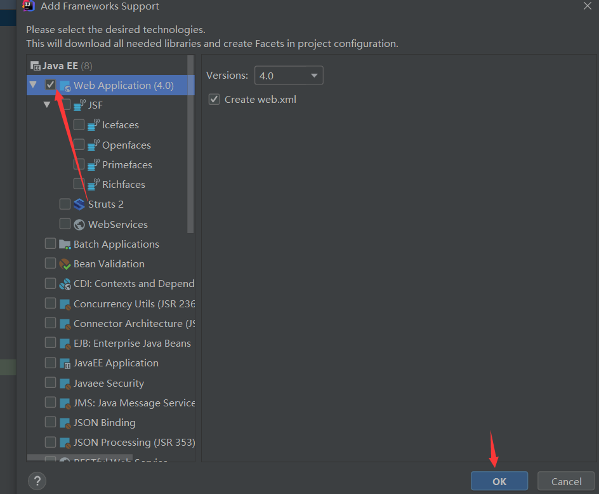Uncheck the Web Application (4.0) checkbox
This screenshot has height=494, width=599.
coord(50,84)
